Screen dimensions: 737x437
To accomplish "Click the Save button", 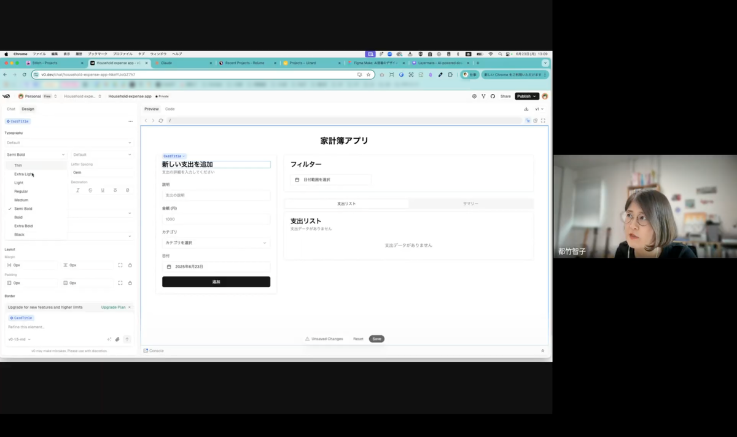I will point(376,339).
